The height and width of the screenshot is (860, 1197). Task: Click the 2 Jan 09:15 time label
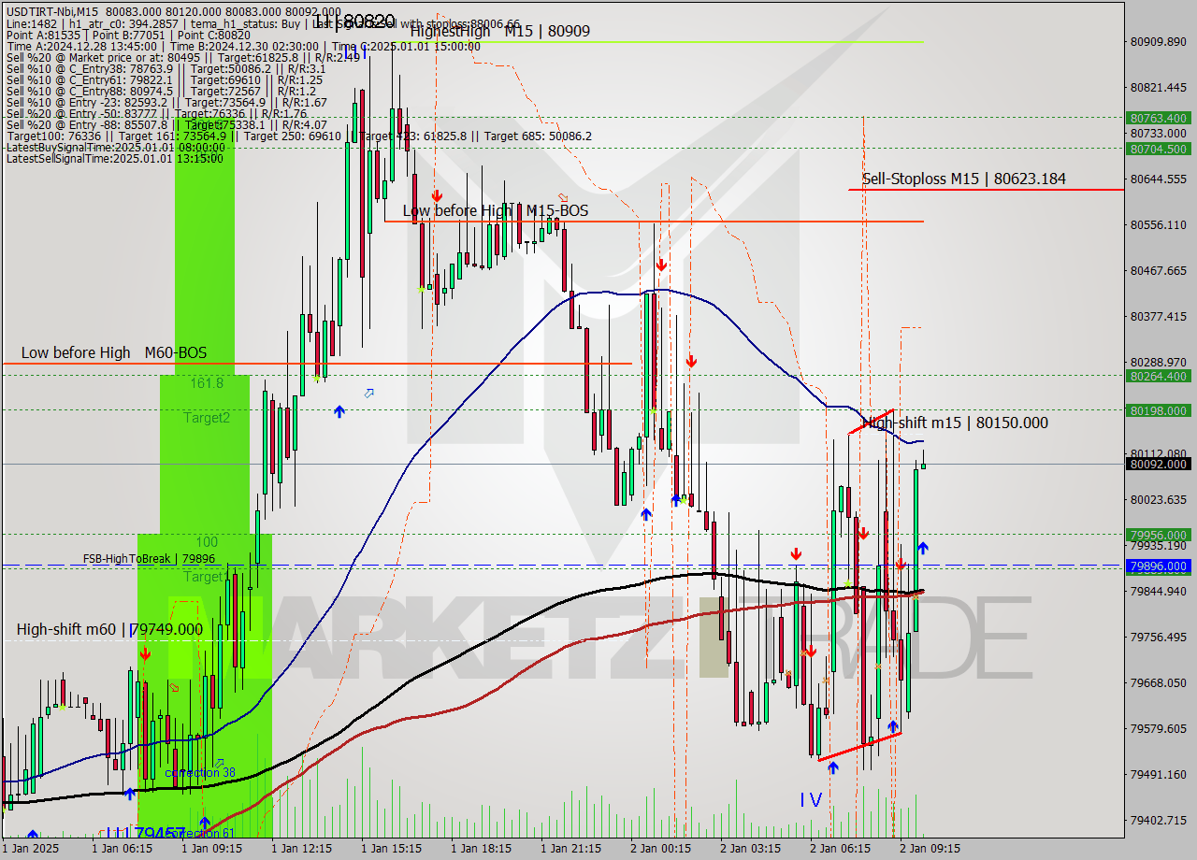(x=930, y=849)
